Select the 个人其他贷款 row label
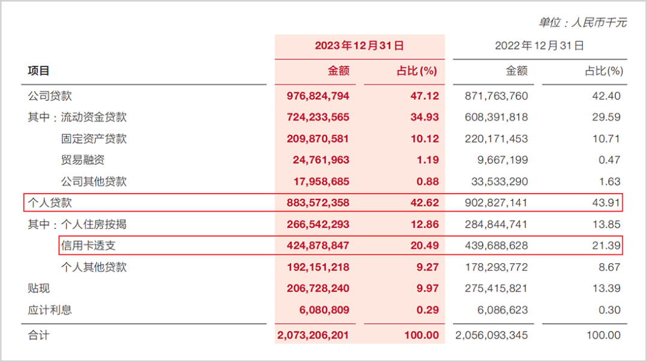The width and height of the screenshot is (647, 362). click(x=93, y=267)
